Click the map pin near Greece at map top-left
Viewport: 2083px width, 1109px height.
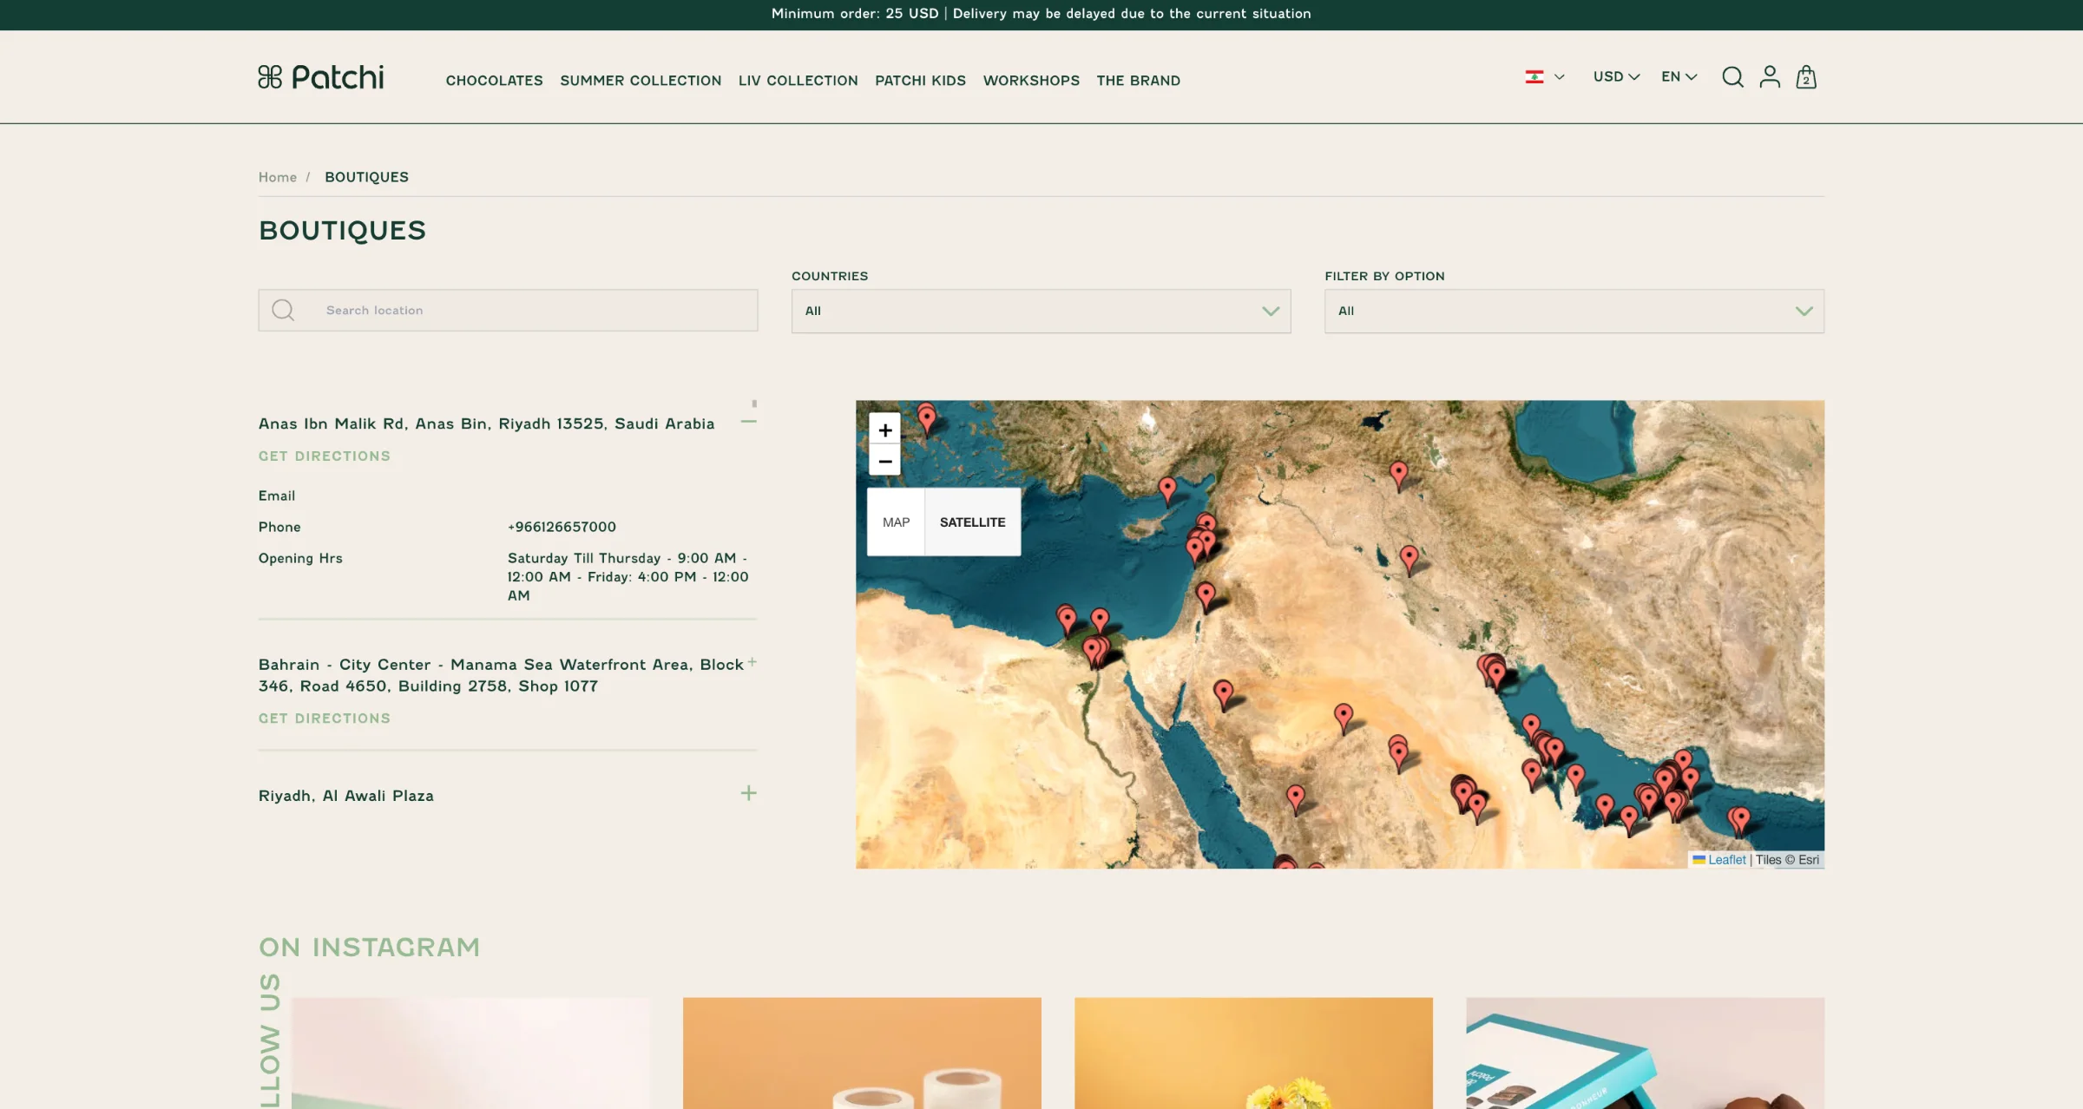click(927, 418)
